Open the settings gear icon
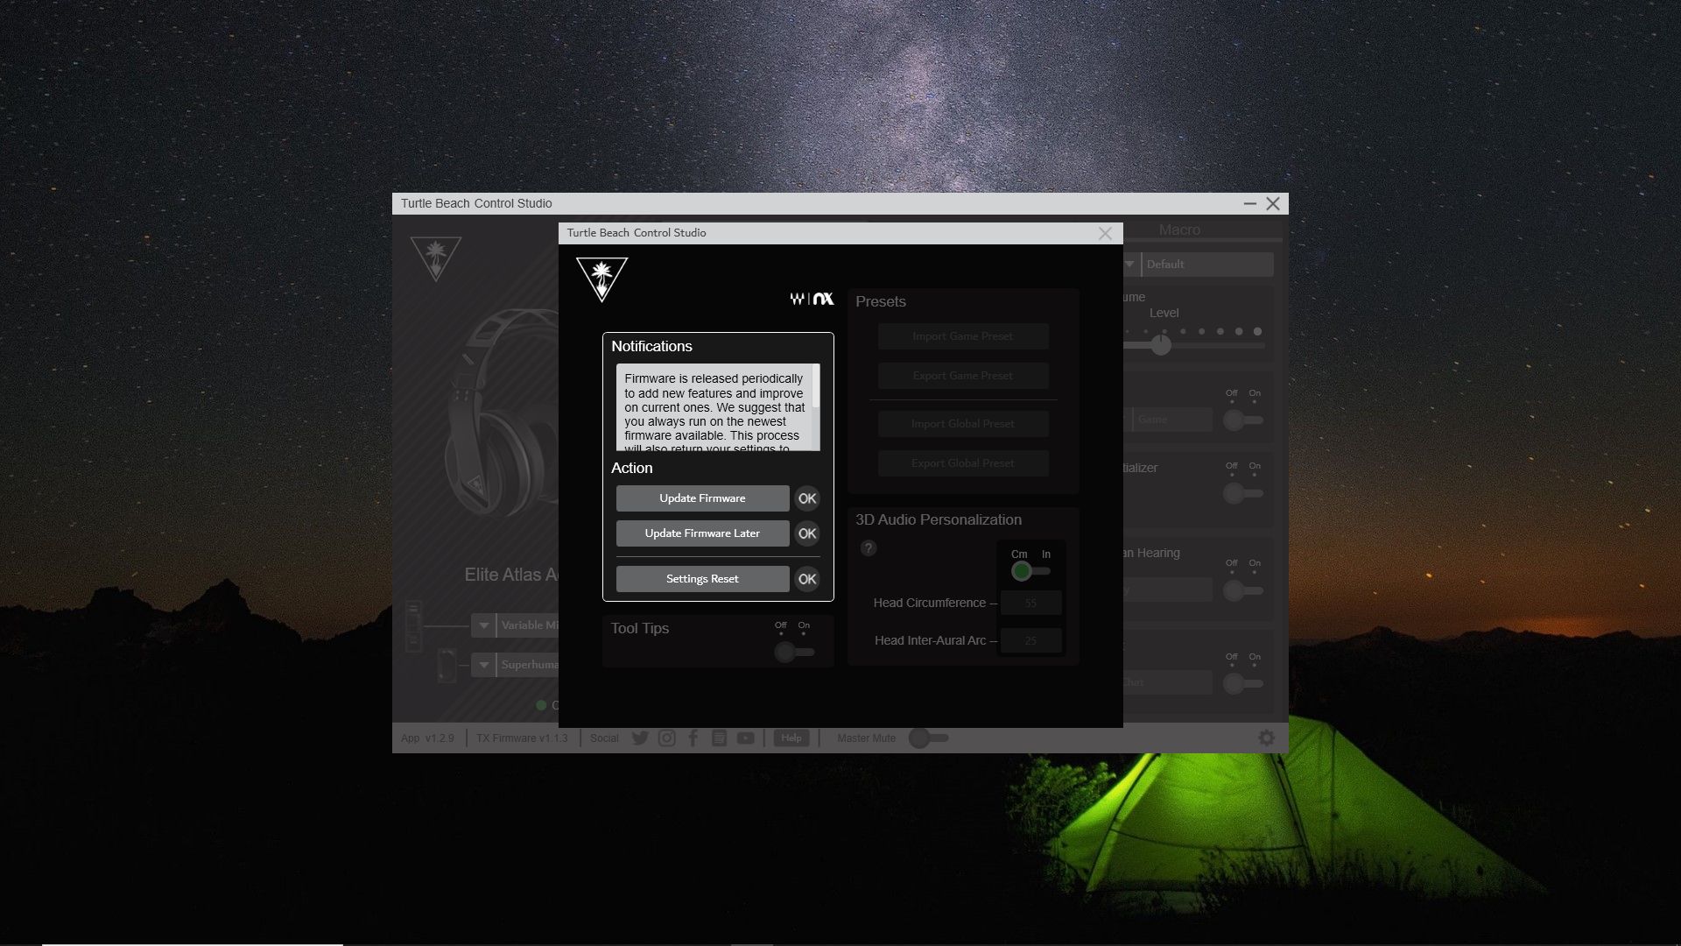The height and width of the screenshot is (946, 1681). point(1266,738)
